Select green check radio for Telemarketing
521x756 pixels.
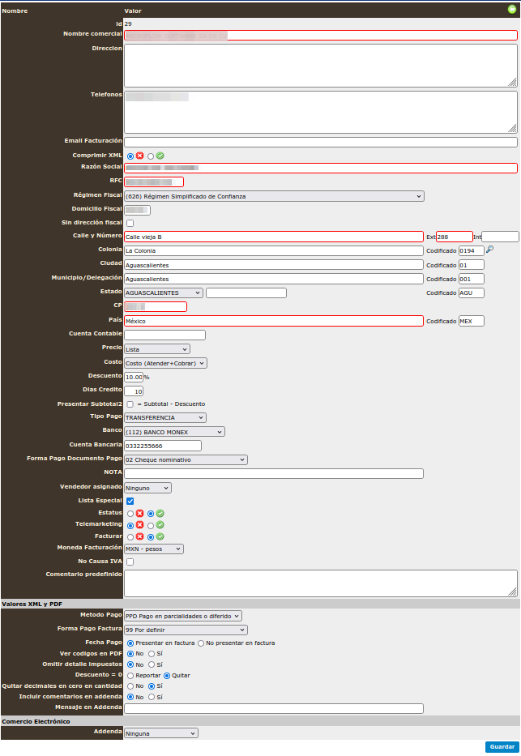click(151, 526)
